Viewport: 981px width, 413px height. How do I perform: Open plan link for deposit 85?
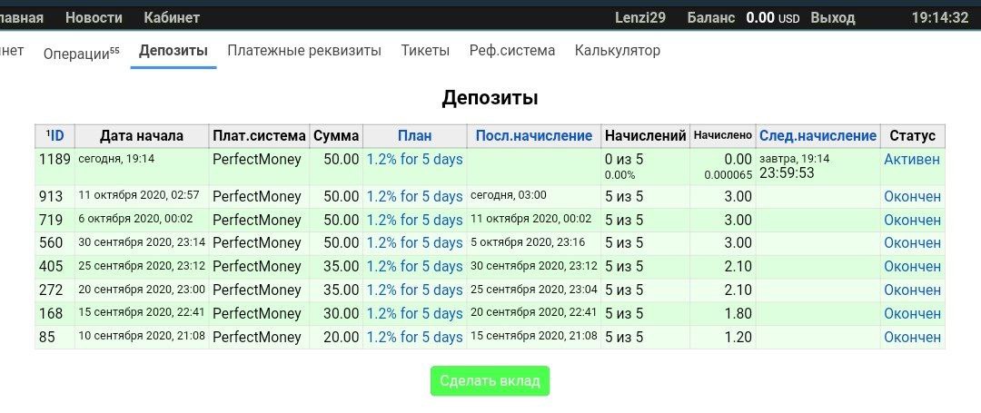(414, 338)
